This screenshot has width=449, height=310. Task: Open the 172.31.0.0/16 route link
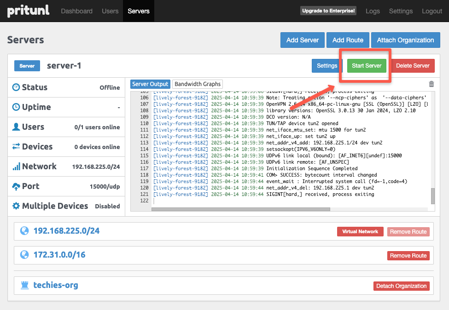59,254
